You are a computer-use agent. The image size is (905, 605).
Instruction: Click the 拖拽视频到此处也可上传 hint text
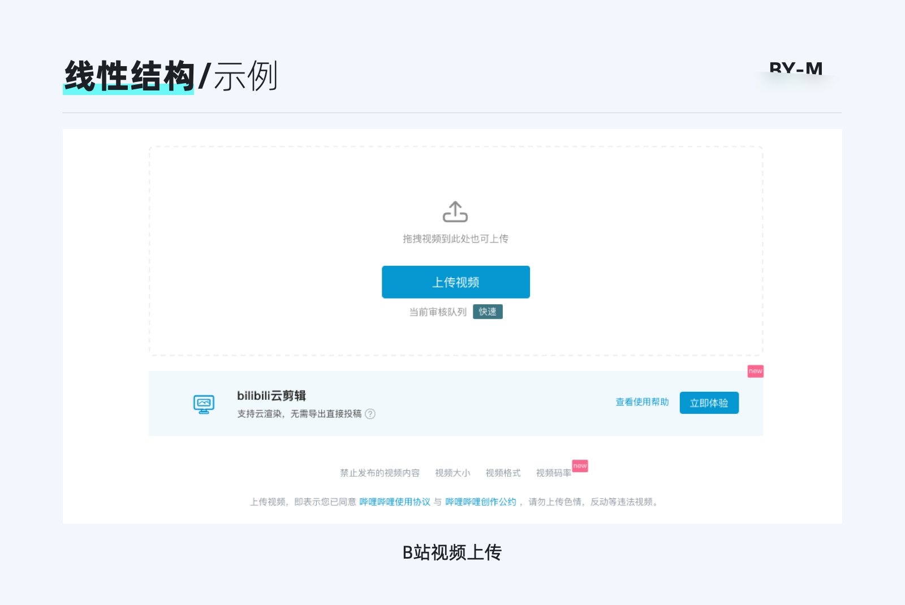pyautogui.click(x=455, y=239)
